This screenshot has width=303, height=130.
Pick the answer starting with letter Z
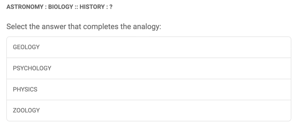[x=26, y=110]
